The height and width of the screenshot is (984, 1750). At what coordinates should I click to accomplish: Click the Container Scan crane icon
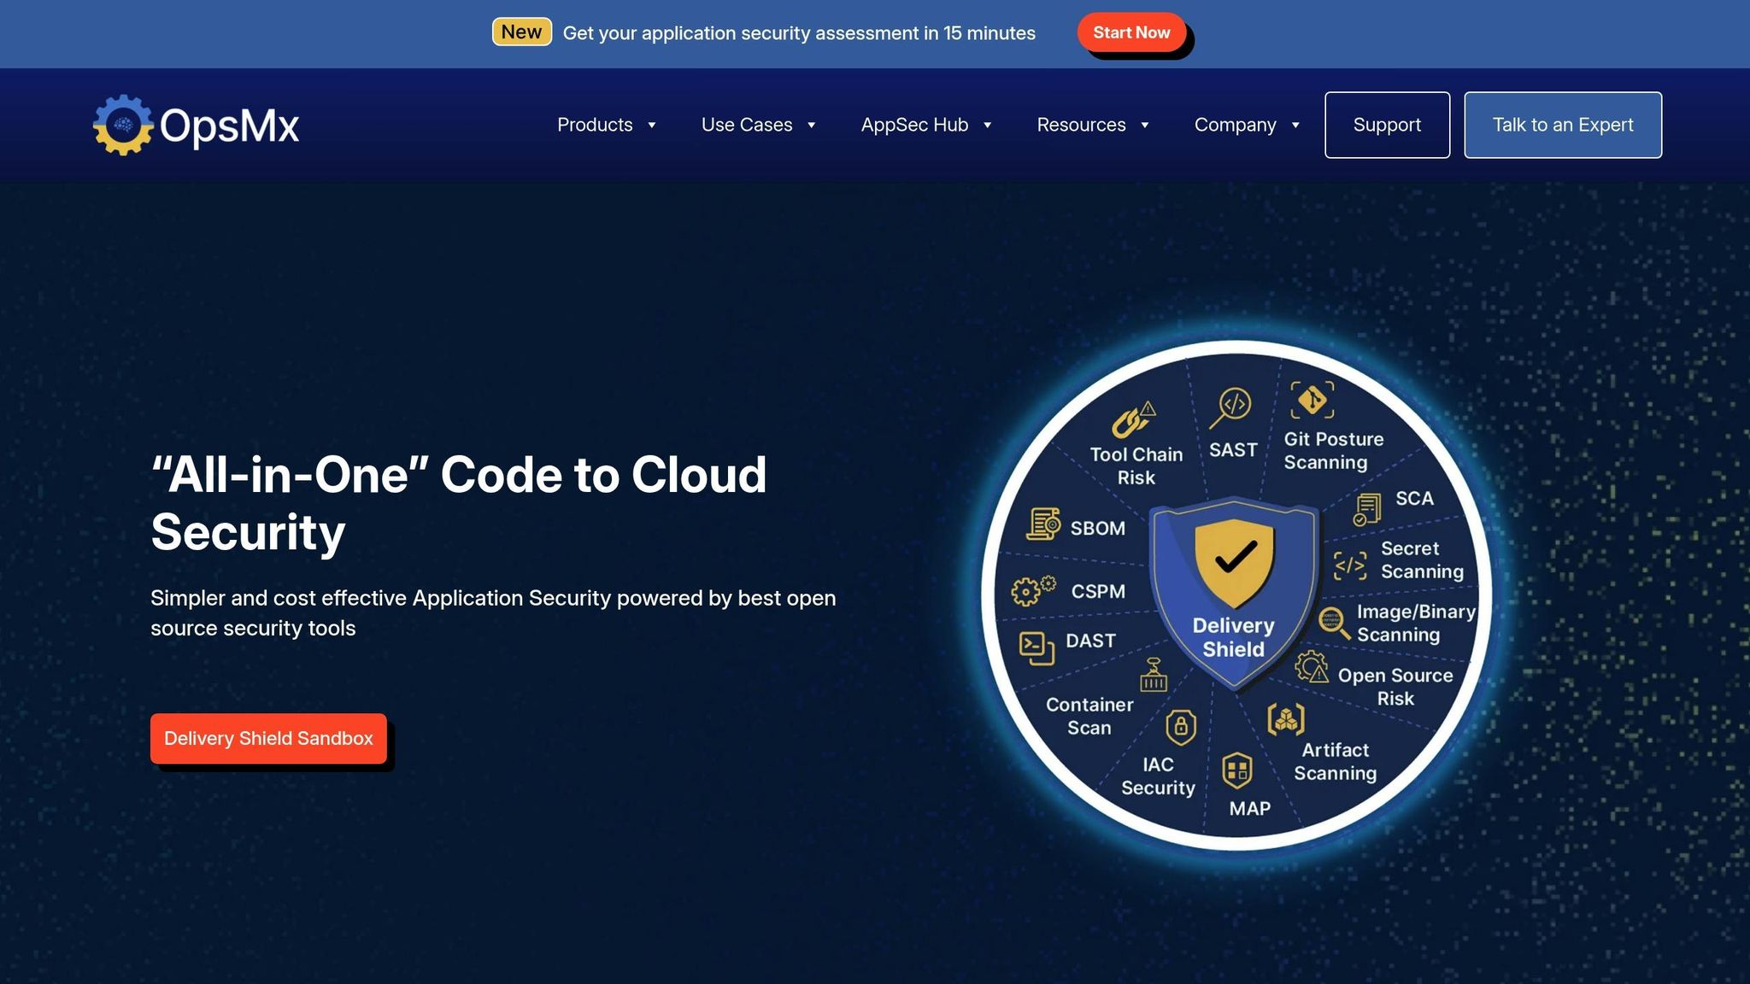[1154, 675]
